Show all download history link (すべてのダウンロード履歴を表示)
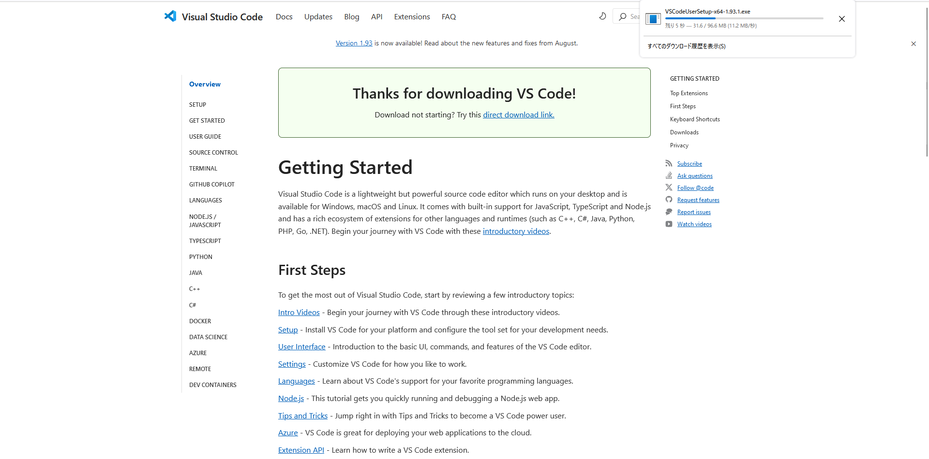This screenshot has width=929, height=459. pyautogui.click(x=686, y=46)
